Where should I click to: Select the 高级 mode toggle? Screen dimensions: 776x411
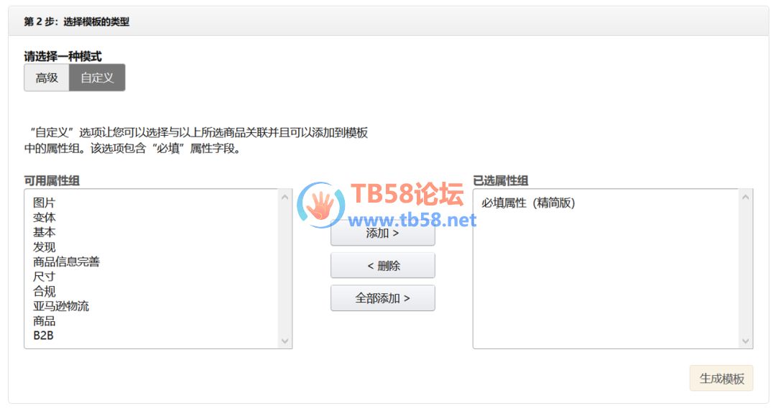pyautogui.click(x=47, y=78)
